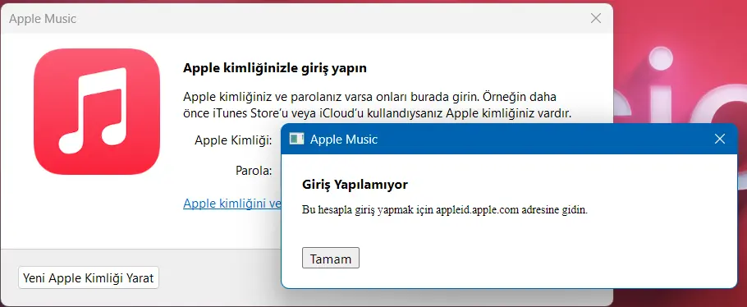The width and height of the screenshot is (747, 307).
Task: Click the Apple Music title of blue dialog
Action: (343, 140)
